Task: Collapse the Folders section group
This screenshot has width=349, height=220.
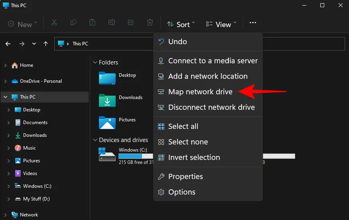Action: (x=95, y=62)
